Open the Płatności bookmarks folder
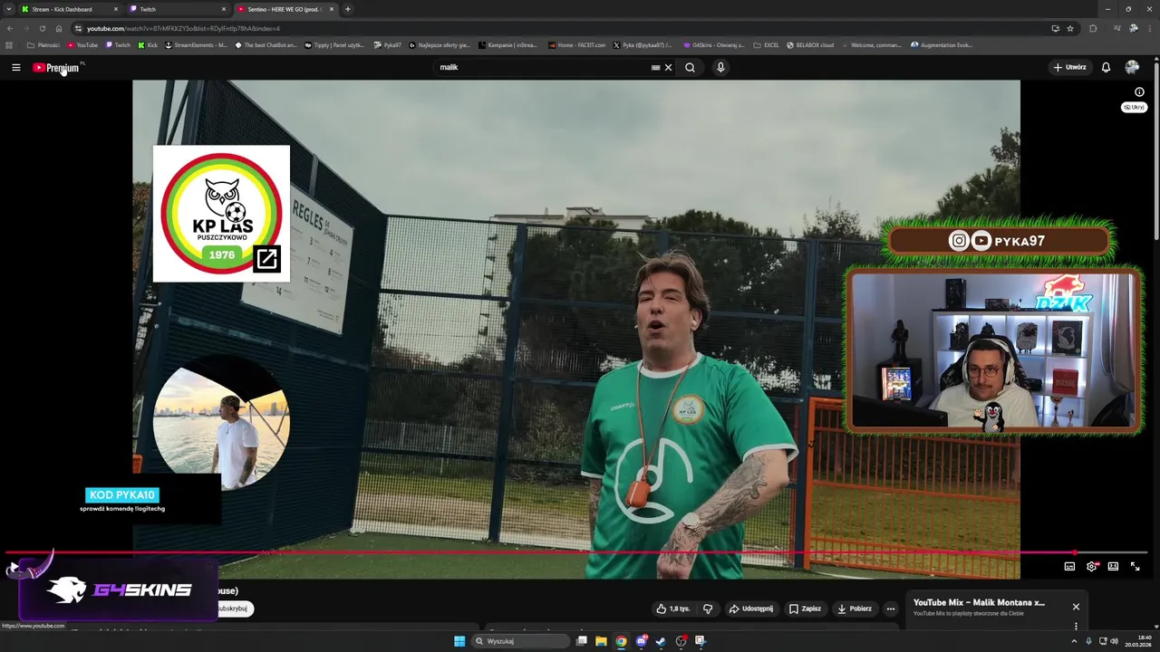Viewport: 1160px width, 652px height. tap(43, 44)
